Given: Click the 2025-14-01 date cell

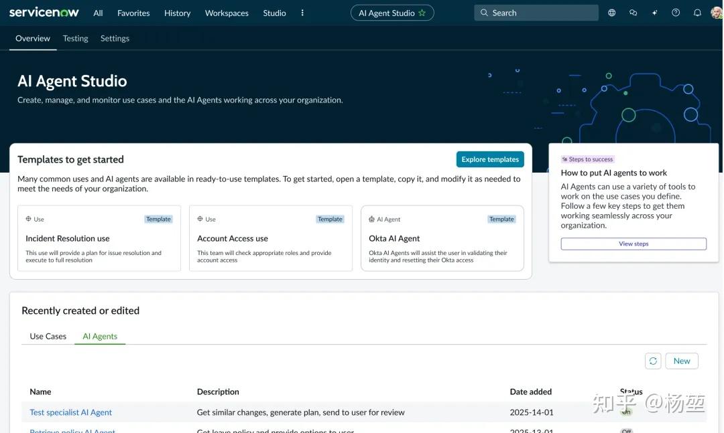Looking at the screenshot, I should pos(532,412).
